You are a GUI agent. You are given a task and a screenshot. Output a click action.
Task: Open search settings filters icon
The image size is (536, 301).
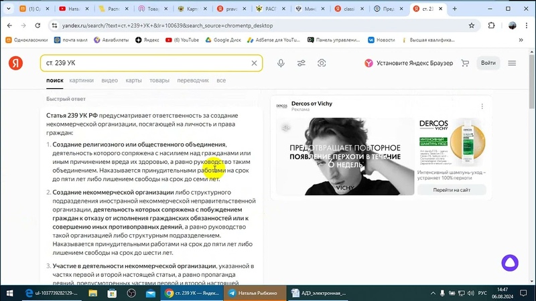[x=301, y=63]
